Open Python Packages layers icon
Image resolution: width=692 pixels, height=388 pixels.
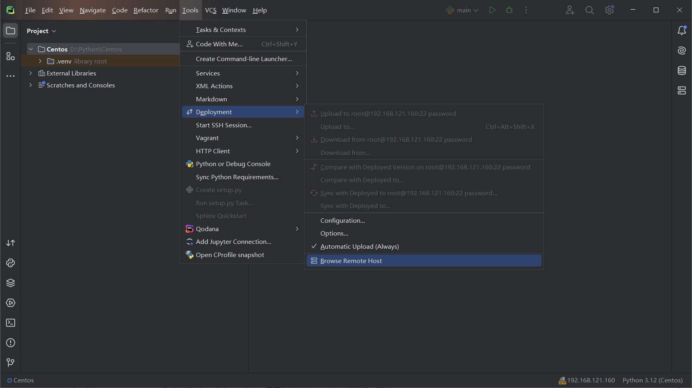click(11, 283)
